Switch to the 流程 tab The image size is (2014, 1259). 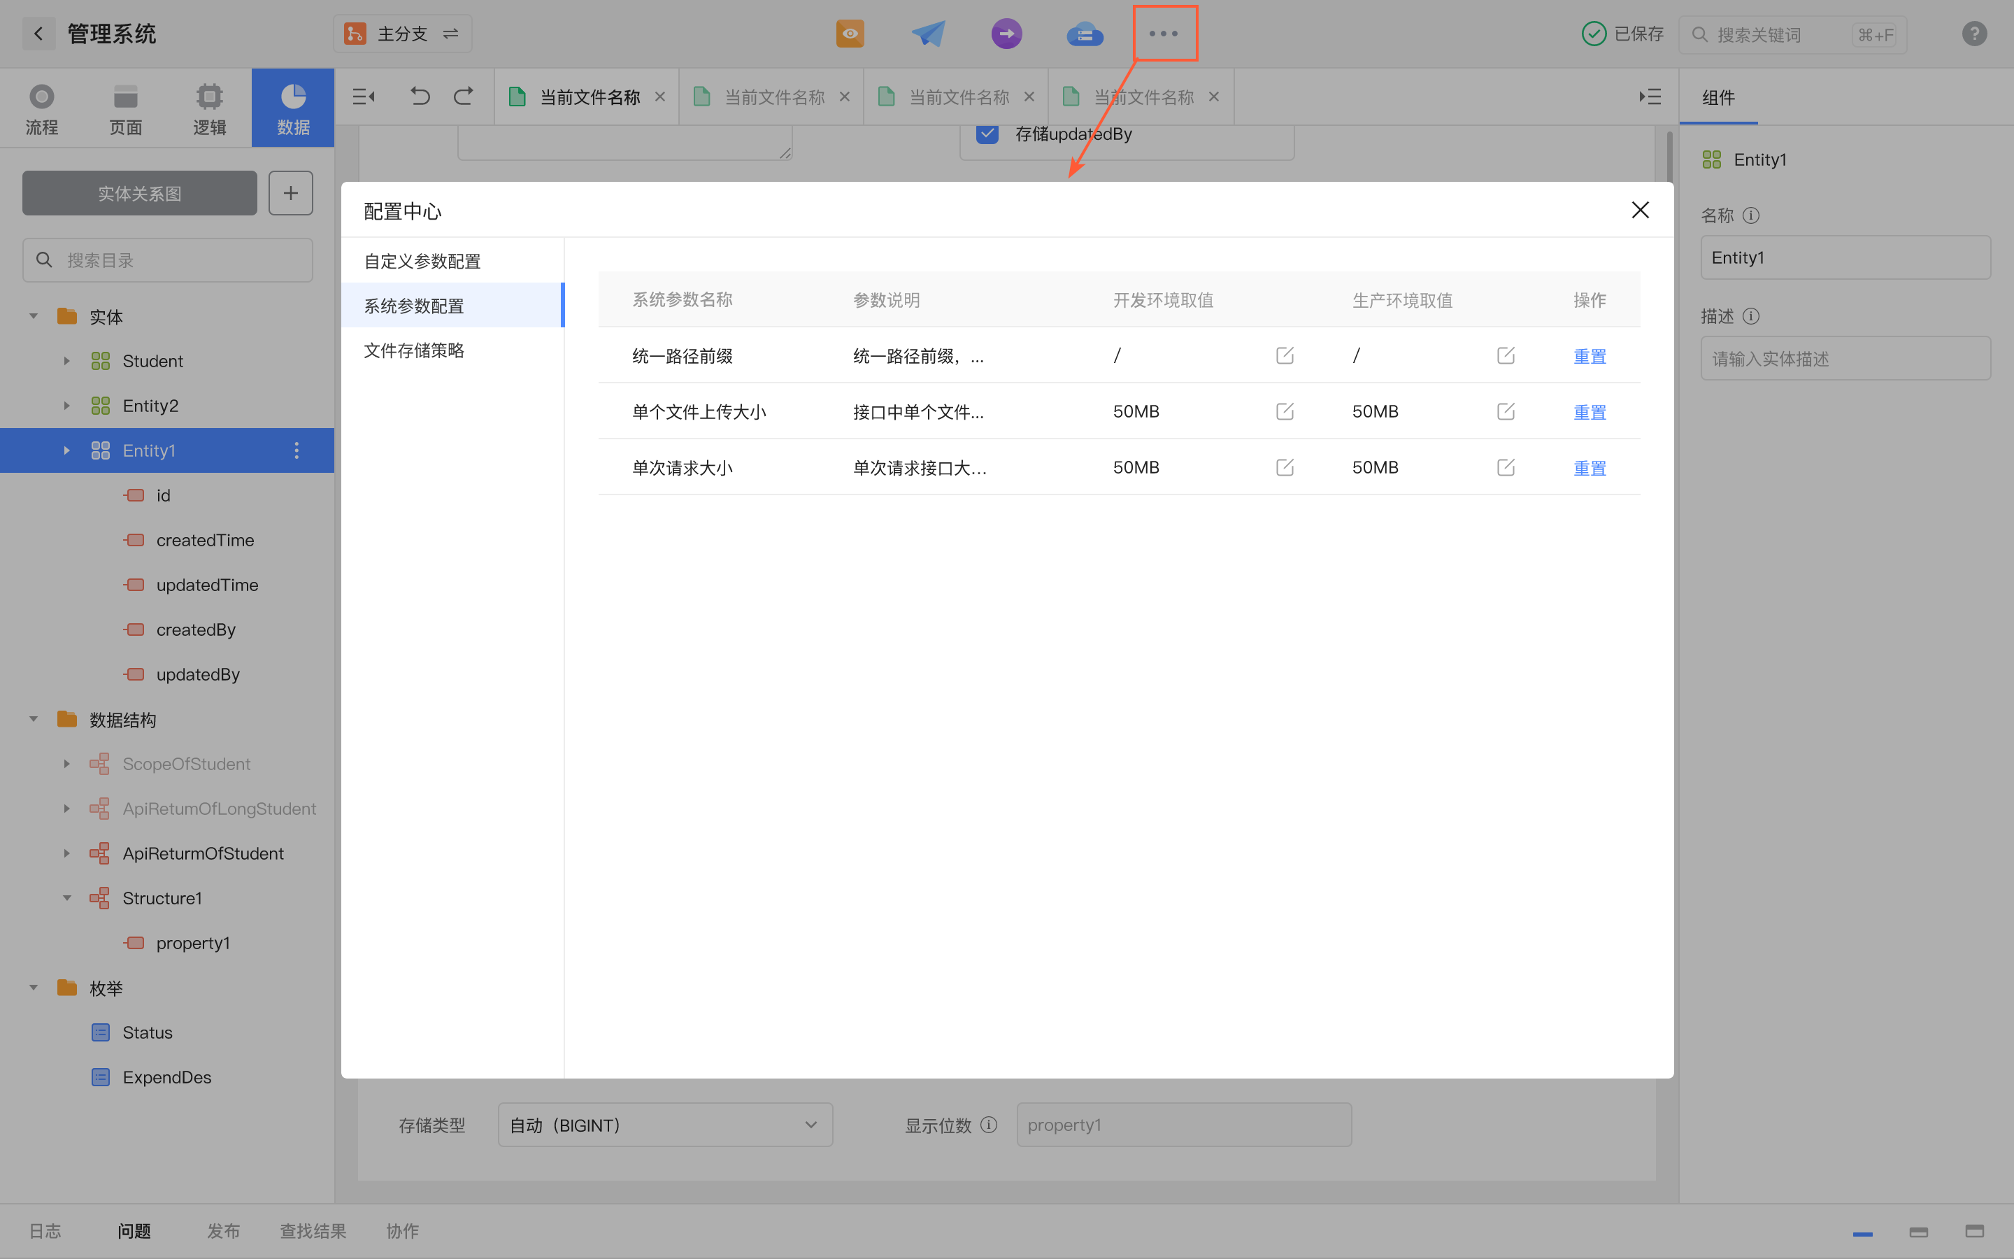[x=42, y=108]
